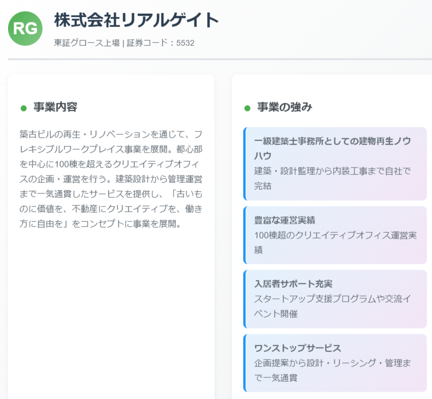Viewport: 432px width, 399px height.
Task: Click the 企画提案から設計・リーシング・管理まで一気通貫 description
Action: pyautogui.click(x=333, y=370)
